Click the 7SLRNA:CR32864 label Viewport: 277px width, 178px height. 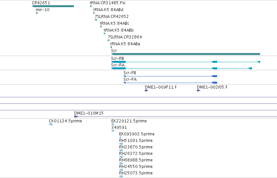point(125,37)
